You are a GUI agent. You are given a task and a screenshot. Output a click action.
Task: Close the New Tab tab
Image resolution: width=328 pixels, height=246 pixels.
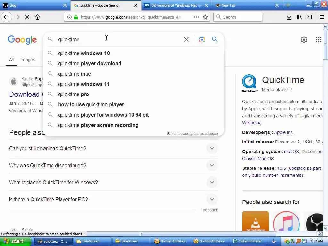tap(277, 5)
